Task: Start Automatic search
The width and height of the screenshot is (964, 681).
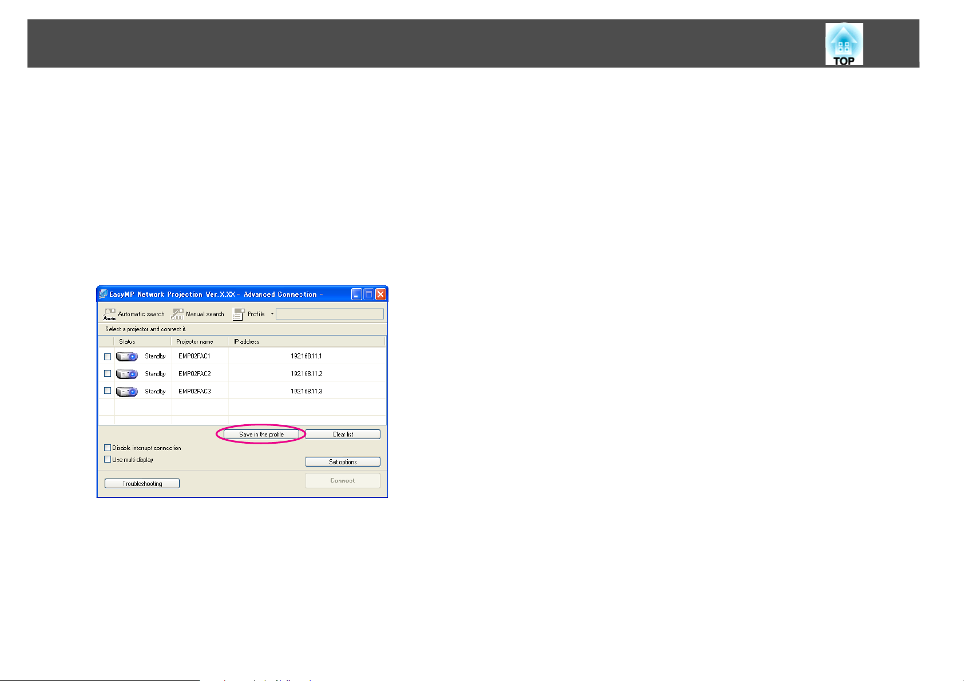Action: pos(134,314)
